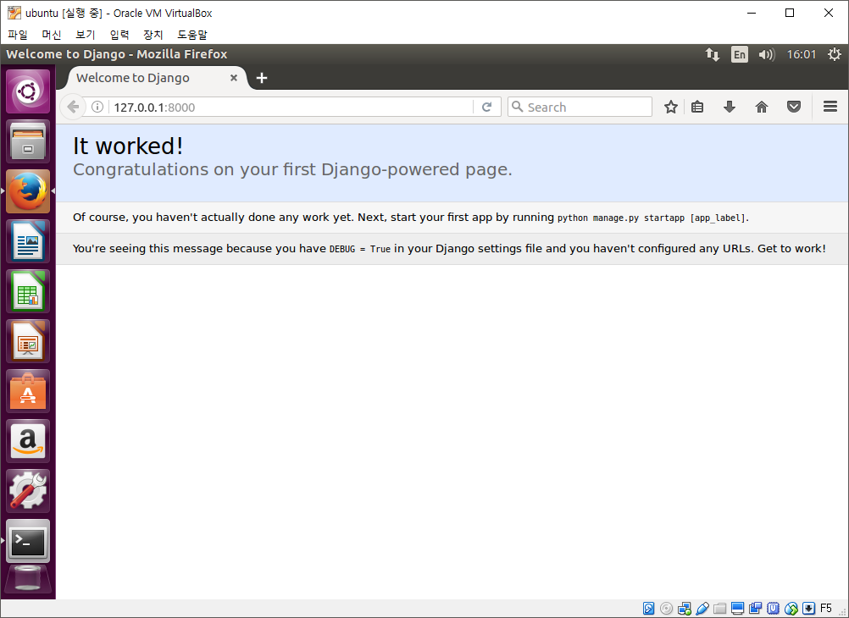Click the DEBUG = True code text

[x=359, y=249]
